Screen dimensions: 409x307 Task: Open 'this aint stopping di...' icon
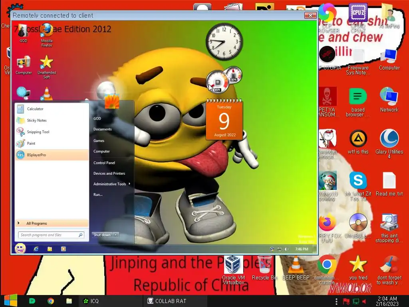click(x=389, y=228)
